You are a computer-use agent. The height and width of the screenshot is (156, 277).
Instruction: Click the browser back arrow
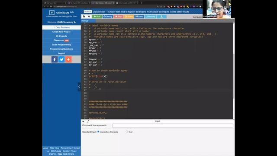point(44,6)
